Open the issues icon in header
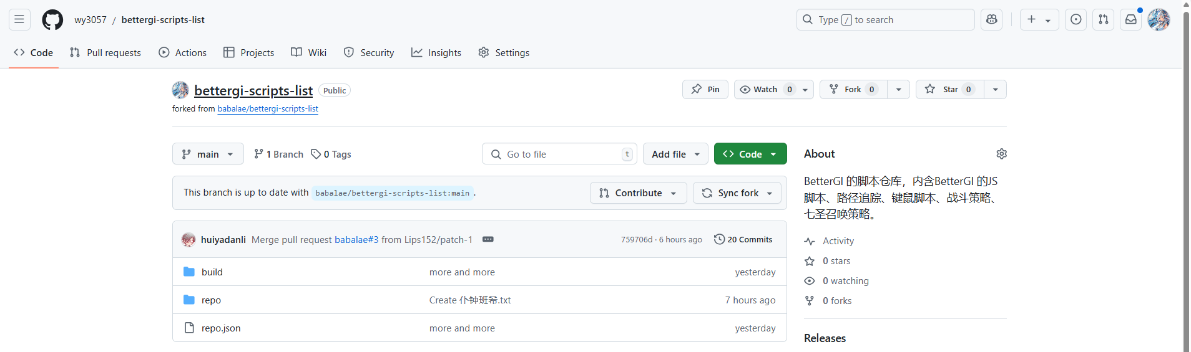 tap(1076, 19)
